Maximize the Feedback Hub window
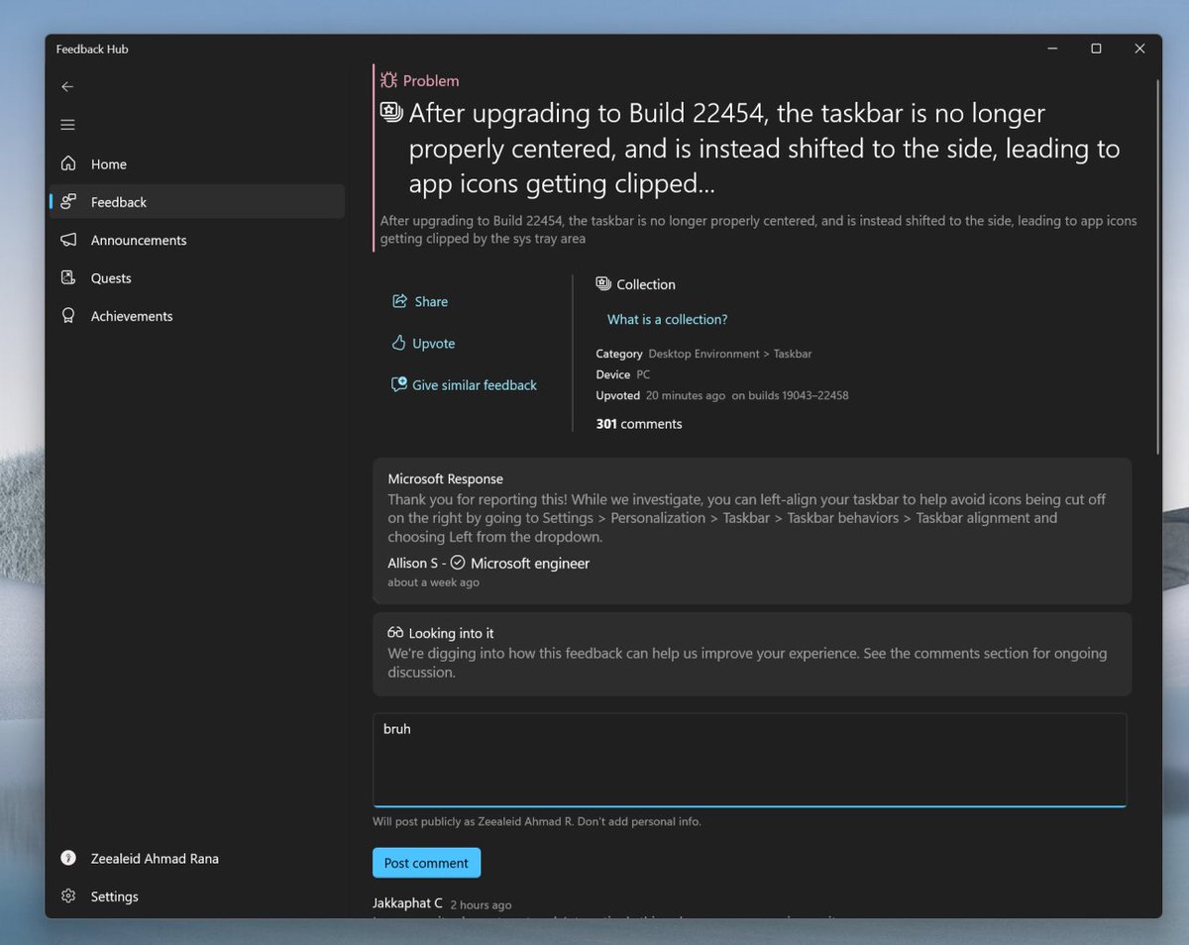The width and height of the screenshot is (1189, 945). (1096, 49)
